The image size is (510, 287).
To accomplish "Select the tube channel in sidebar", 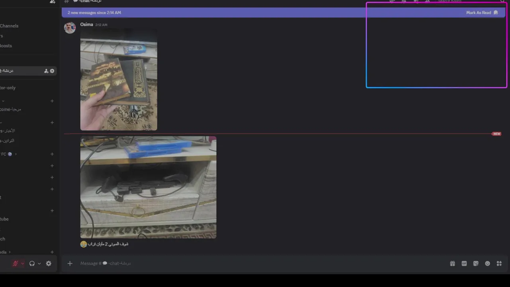I will click(x=4, y=219).
